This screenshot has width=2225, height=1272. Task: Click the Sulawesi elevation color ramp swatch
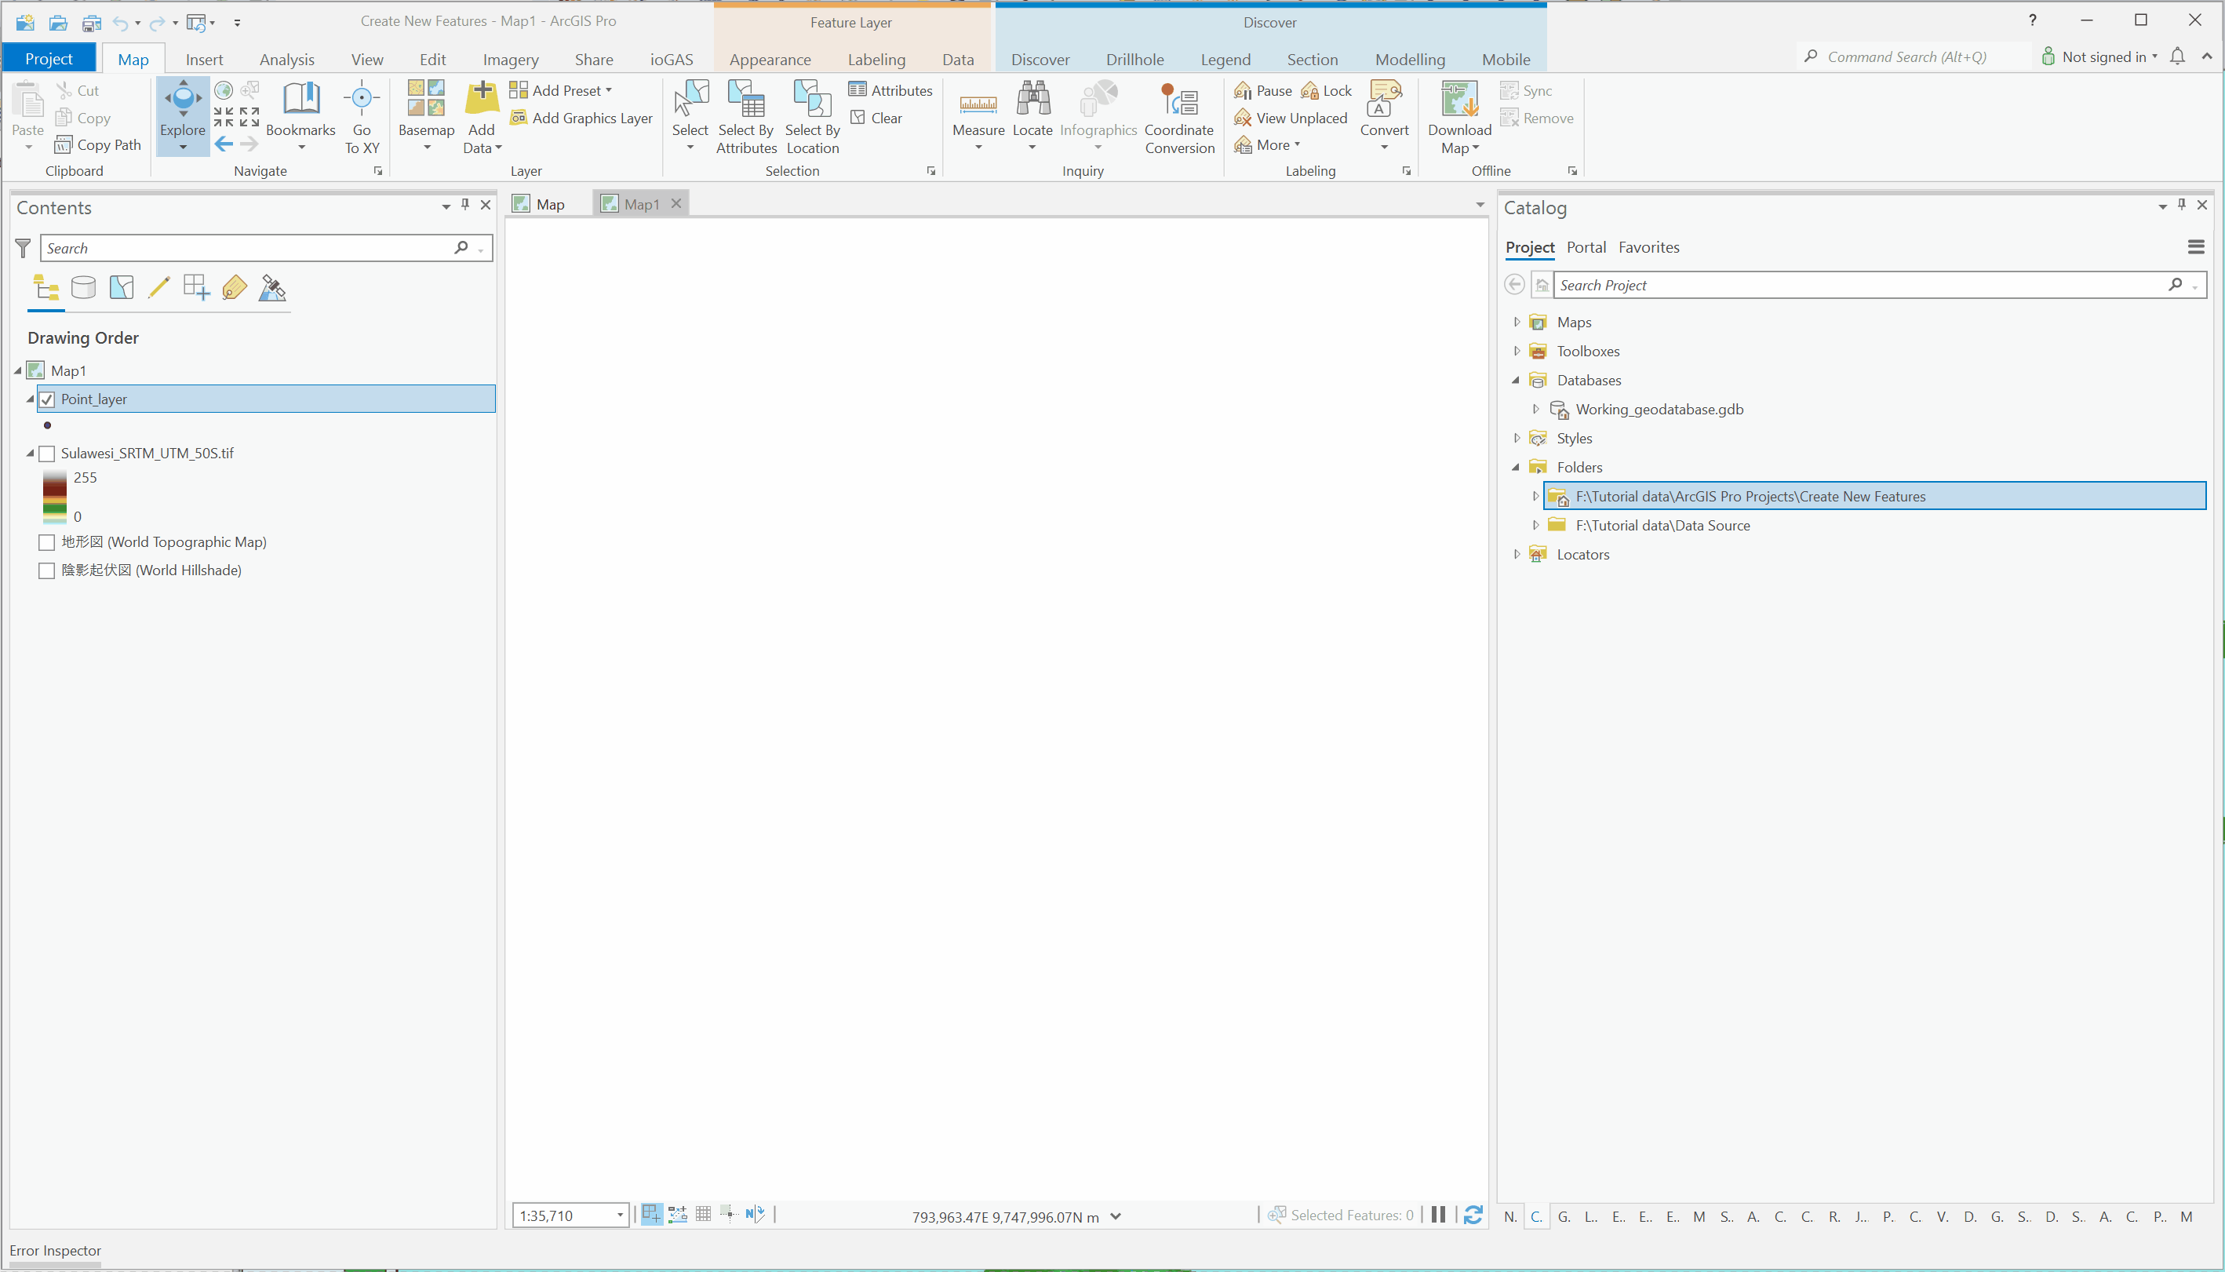54,496
